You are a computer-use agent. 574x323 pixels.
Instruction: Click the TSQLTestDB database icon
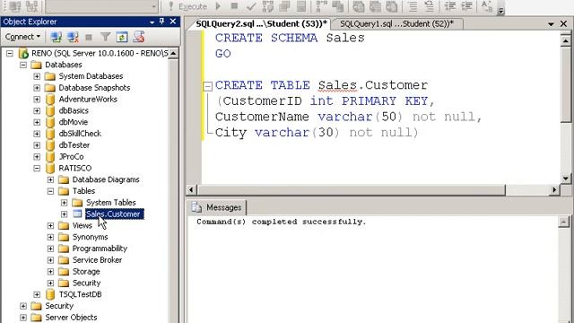point(50,294)
